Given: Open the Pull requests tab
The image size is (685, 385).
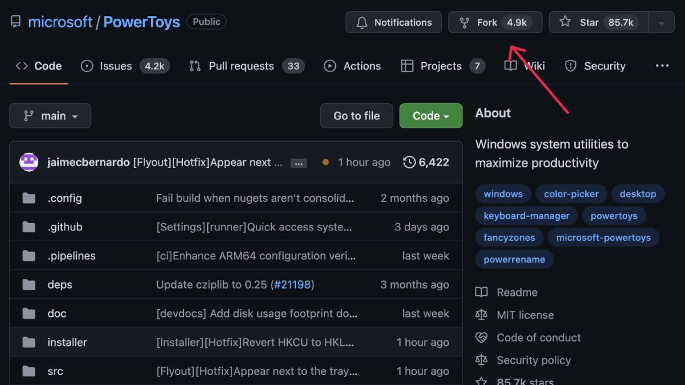Looking at the screenshot, I should click(240, 66).
